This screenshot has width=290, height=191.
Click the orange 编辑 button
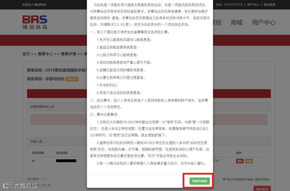pyautogui.click(x=249, y=161)
